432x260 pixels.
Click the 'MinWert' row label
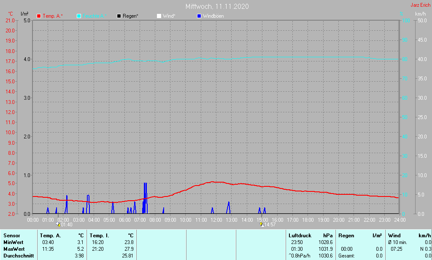pyautogui.click(x=13, y=242)
